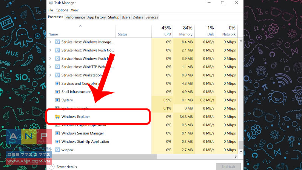The width and height of the screenshot is (302, 170).
Task: Click the horizontal scrollbar thumb
Action: coord(104,157)
